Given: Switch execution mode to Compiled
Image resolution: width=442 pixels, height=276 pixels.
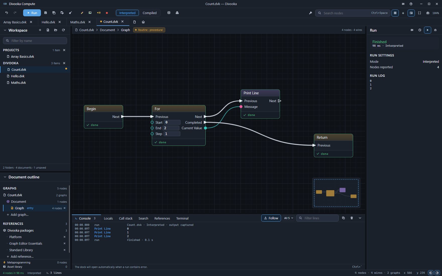Looking at the screenshot, I should pyautogui.click(x=149, y=13).
